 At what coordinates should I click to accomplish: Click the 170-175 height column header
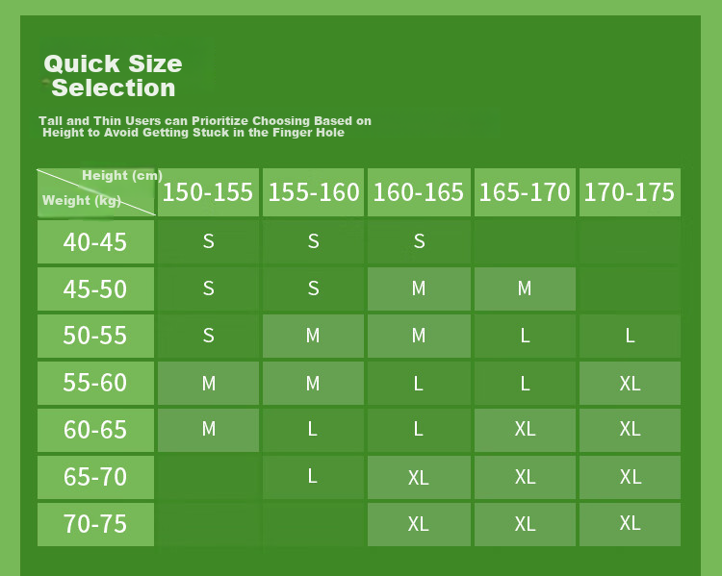coord(630,192)
